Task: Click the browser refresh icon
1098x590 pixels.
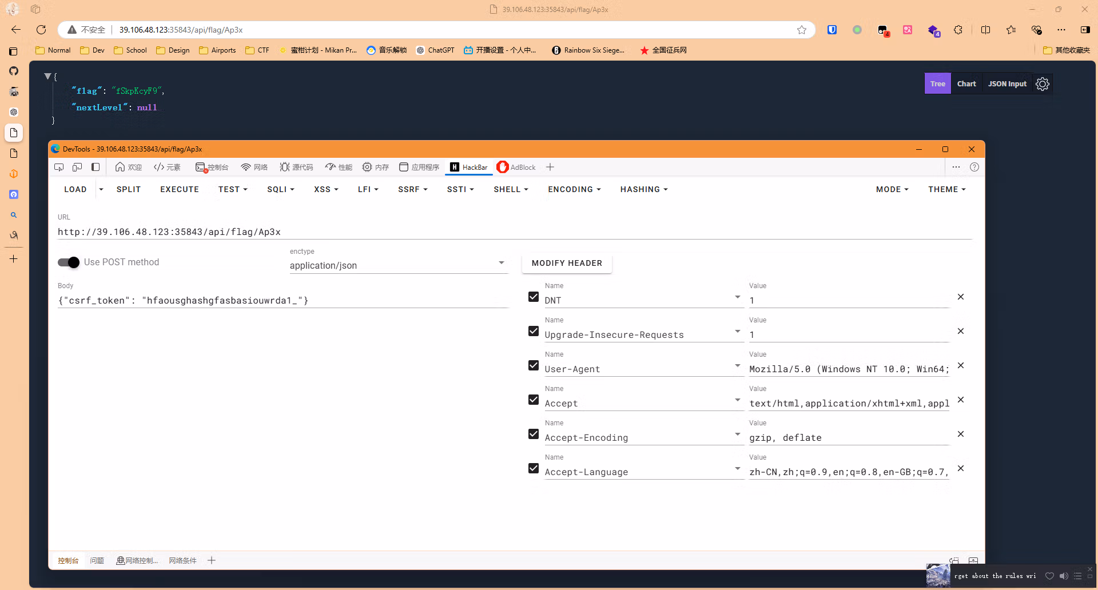Action: pyautogui.click(x=41, y=30)
